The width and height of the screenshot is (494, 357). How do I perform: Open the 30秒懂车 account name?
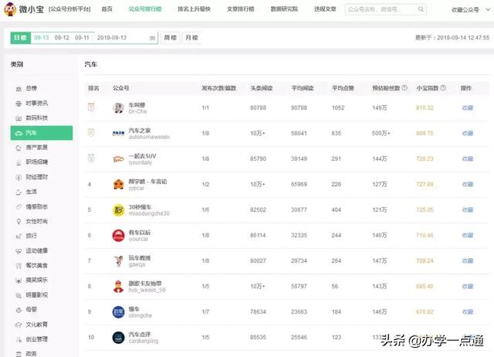tap(140, 207)
